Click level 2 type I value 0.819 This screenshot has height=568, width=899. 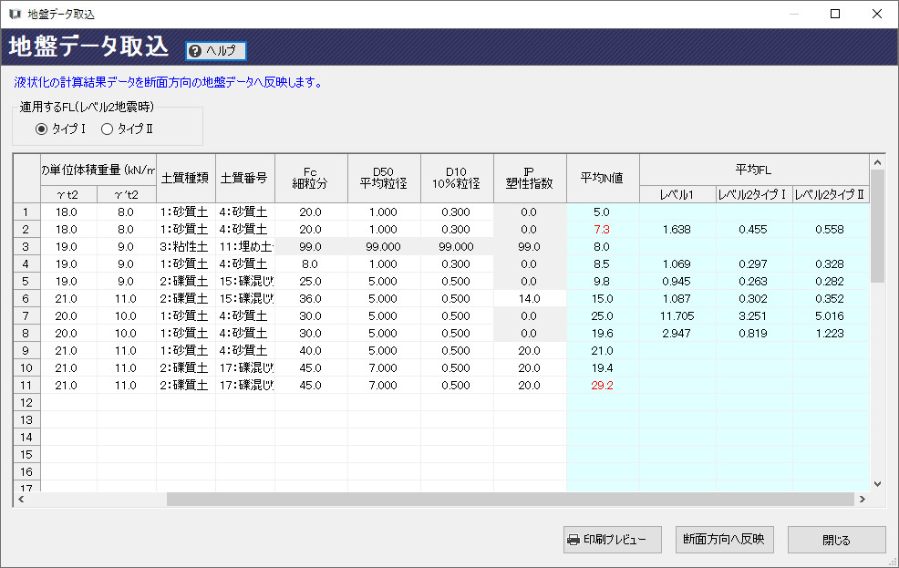tap(754, 334)
